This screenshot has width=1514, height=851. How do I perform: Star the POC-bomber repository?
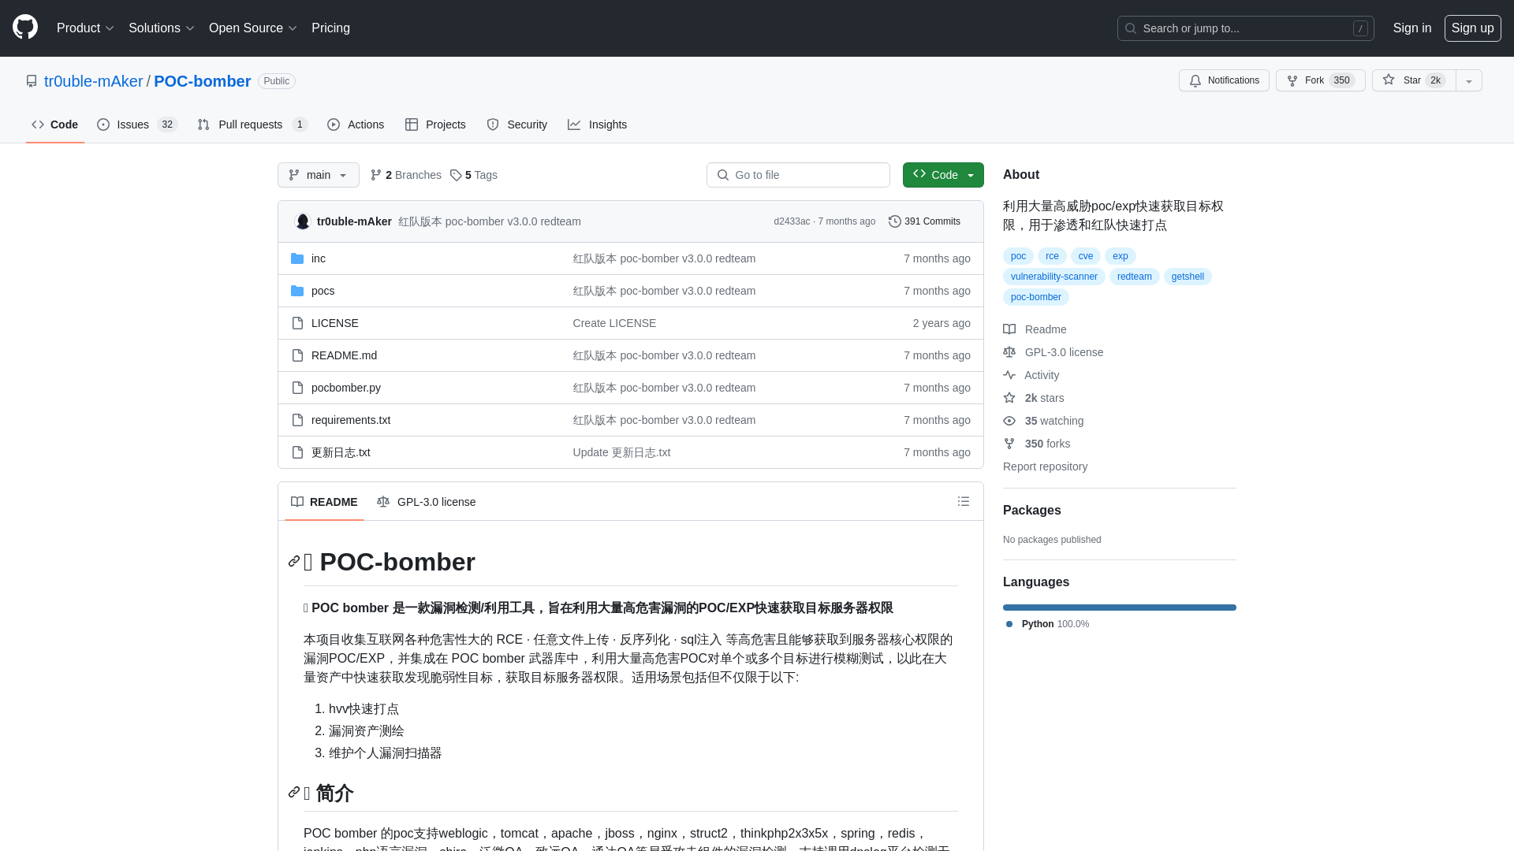click(1413, 80)
